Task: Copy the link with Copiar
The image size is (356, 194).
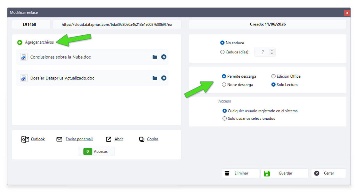Action: 153,139
